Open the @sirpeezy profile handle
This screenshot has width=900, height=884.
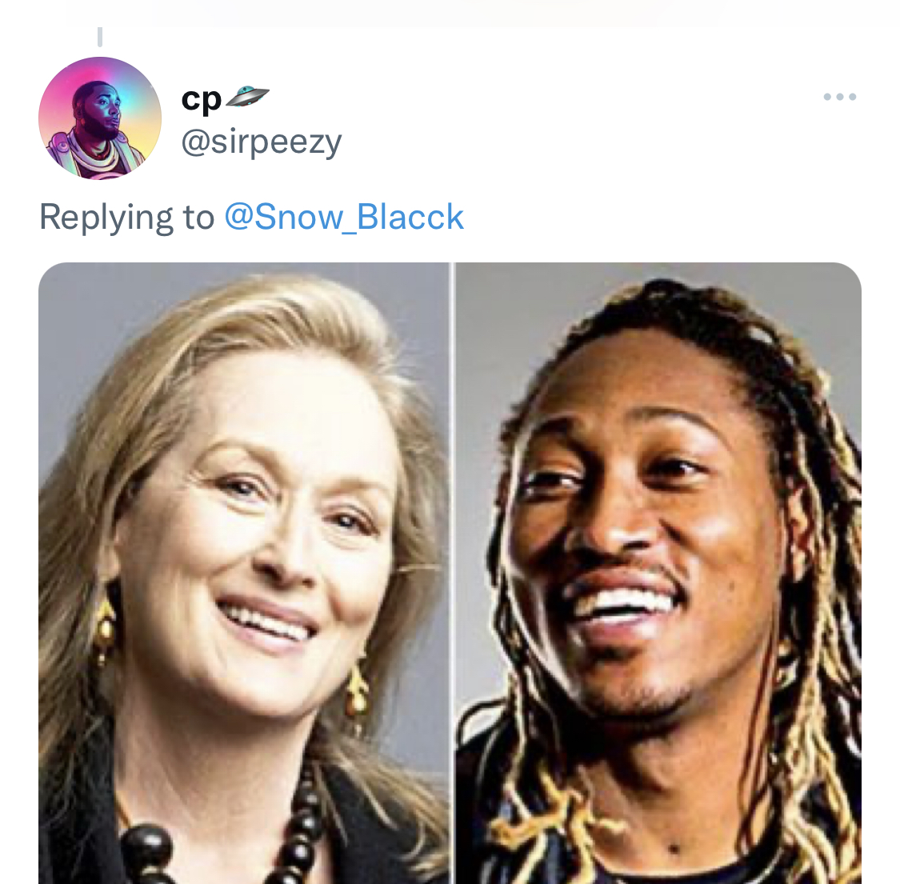point(261,142)
